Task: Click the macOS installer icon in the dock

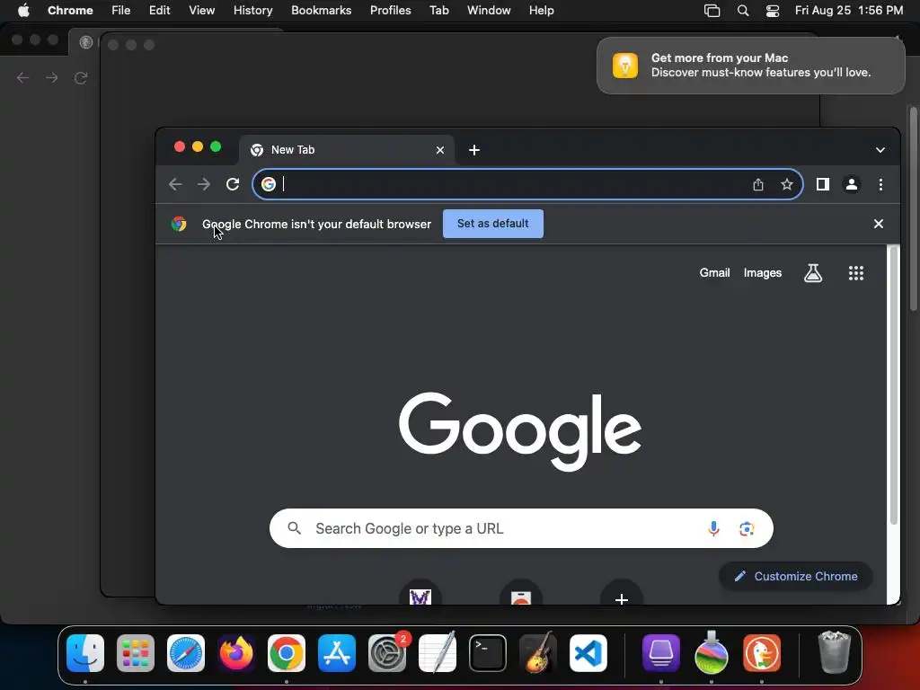Action: click(x=712, y=653)
